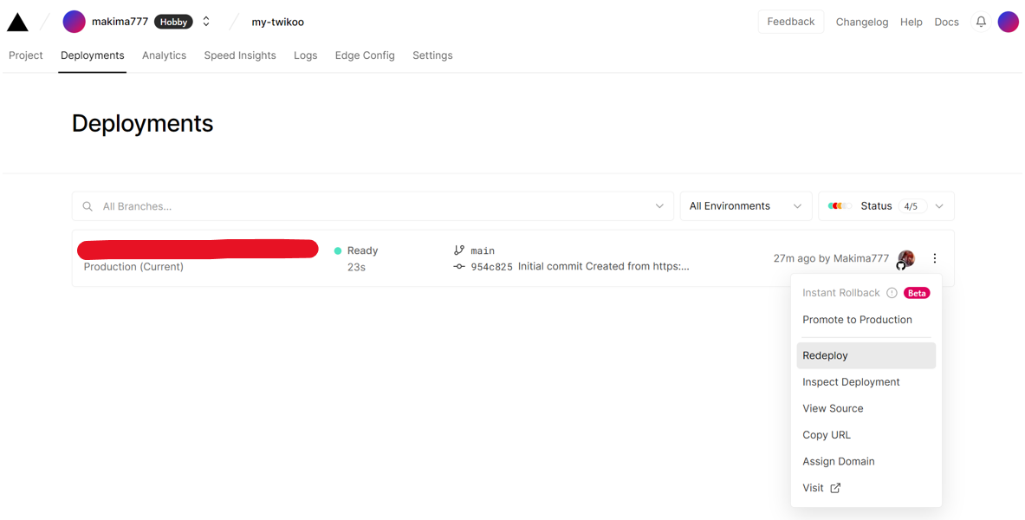Click the status color dots indicator
The height and width of the screenshot is (520, 1025).
click(x=840, y=206)
